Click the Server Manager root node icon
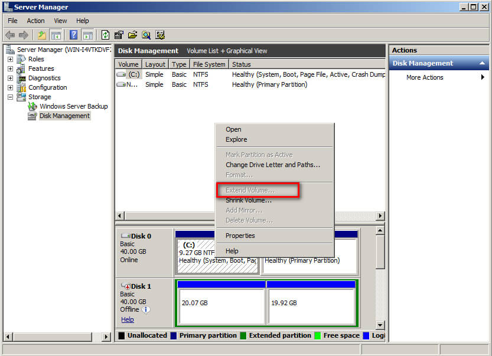This screenshot has width=492, height=356. point(11,50)
